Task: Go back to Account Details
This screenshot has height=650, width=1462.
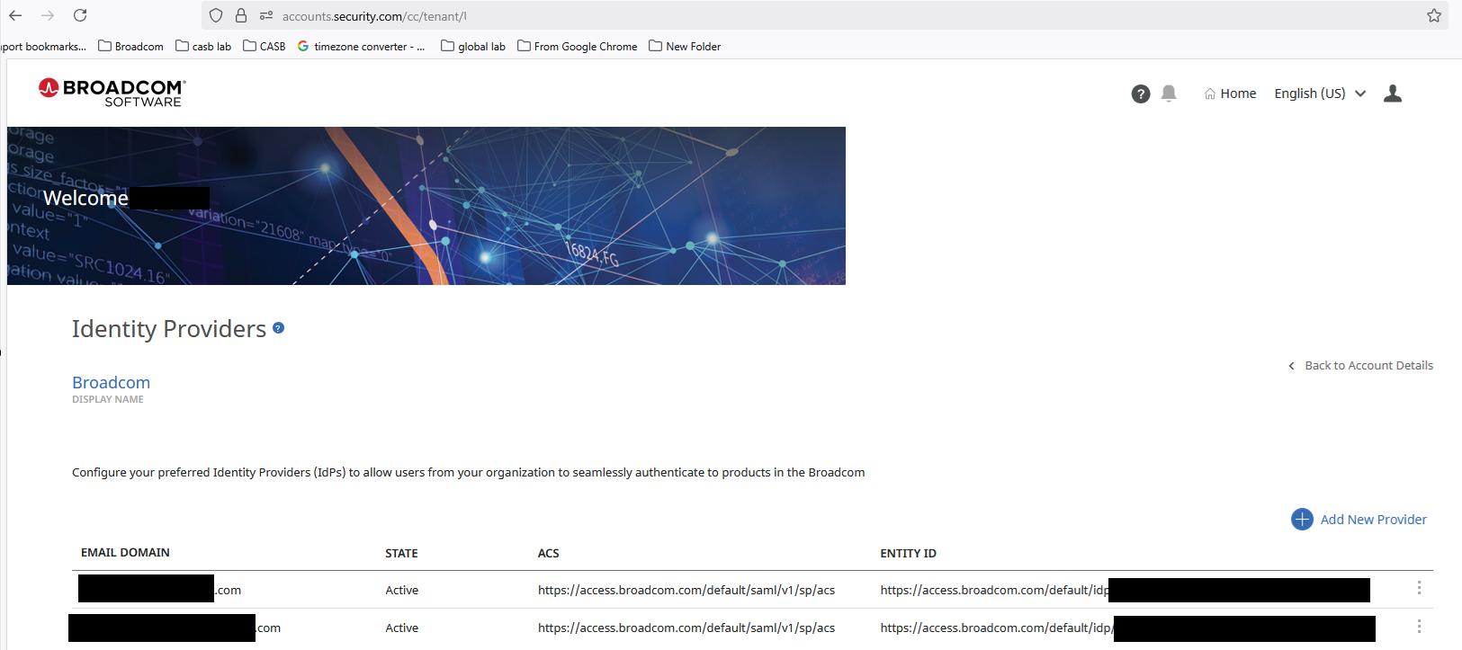Action: coord(1360,365)
